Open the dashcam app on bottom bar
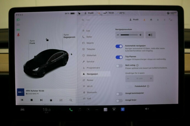 tap(88, 110)
